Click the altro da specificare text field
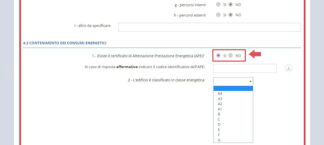 point(209,27)
